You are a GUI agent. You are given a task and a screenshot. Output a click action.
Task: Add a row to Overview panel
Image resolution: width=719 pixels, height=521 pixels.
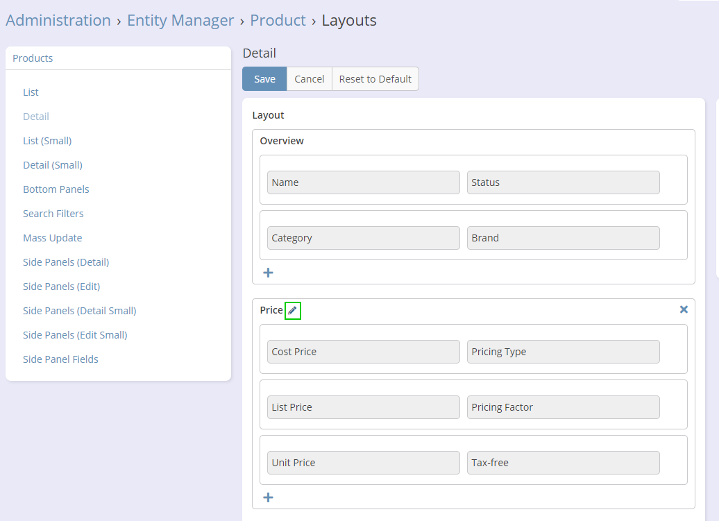click(x=268, y=273)
